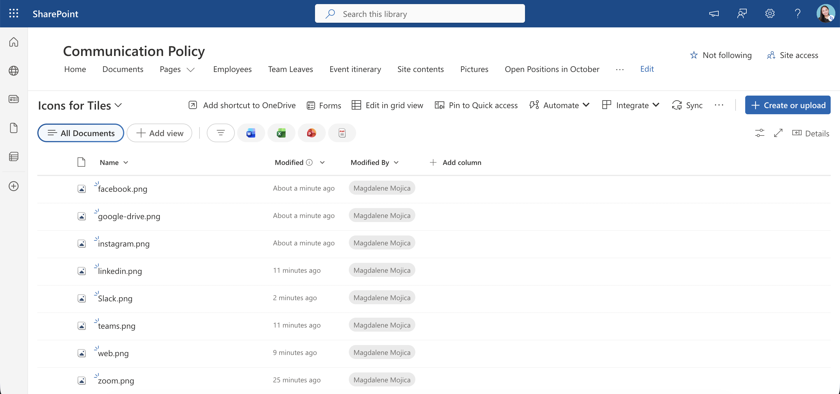Switch to the Employees tab

[x=232, y=69]
